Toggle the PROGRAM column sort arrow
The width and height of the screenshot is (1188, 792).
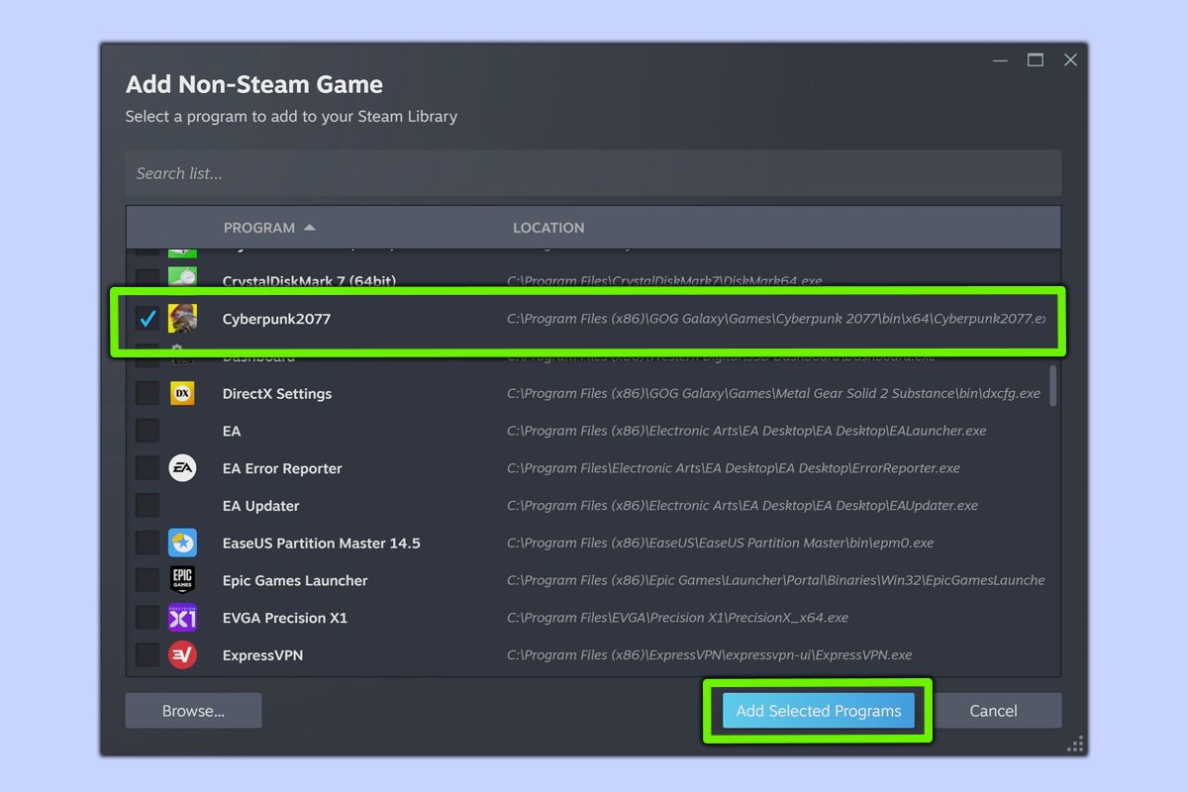click(x=308, y=227)
